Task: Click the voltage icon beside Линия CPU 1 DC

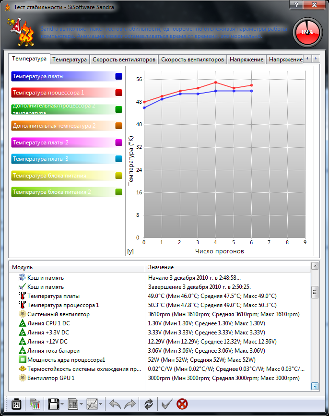Action: point(22,323)
